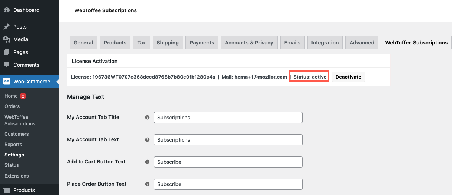The height and width of the screenshot is (195, 452).
Task: Click the Add to Cart Button Text field
Action: (x=228, y=162)
